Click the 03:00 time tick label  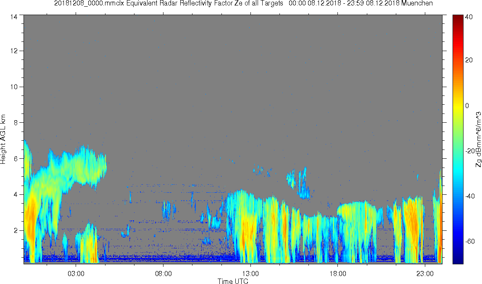tap(76, 273)
